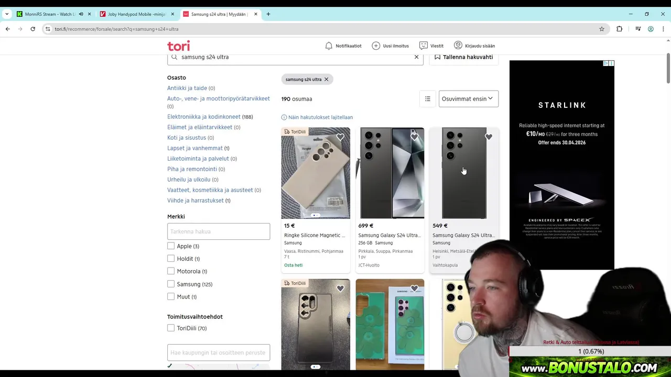Open Viestit messages icon

pyautogui.click(x=424, y=46)
